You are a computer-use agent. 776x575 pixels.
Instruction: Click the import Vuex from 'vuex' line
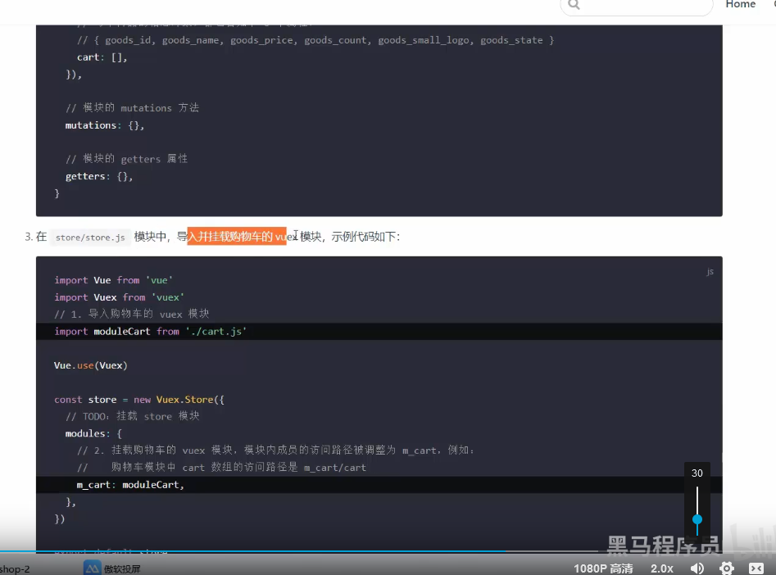[x=119, y=297]
